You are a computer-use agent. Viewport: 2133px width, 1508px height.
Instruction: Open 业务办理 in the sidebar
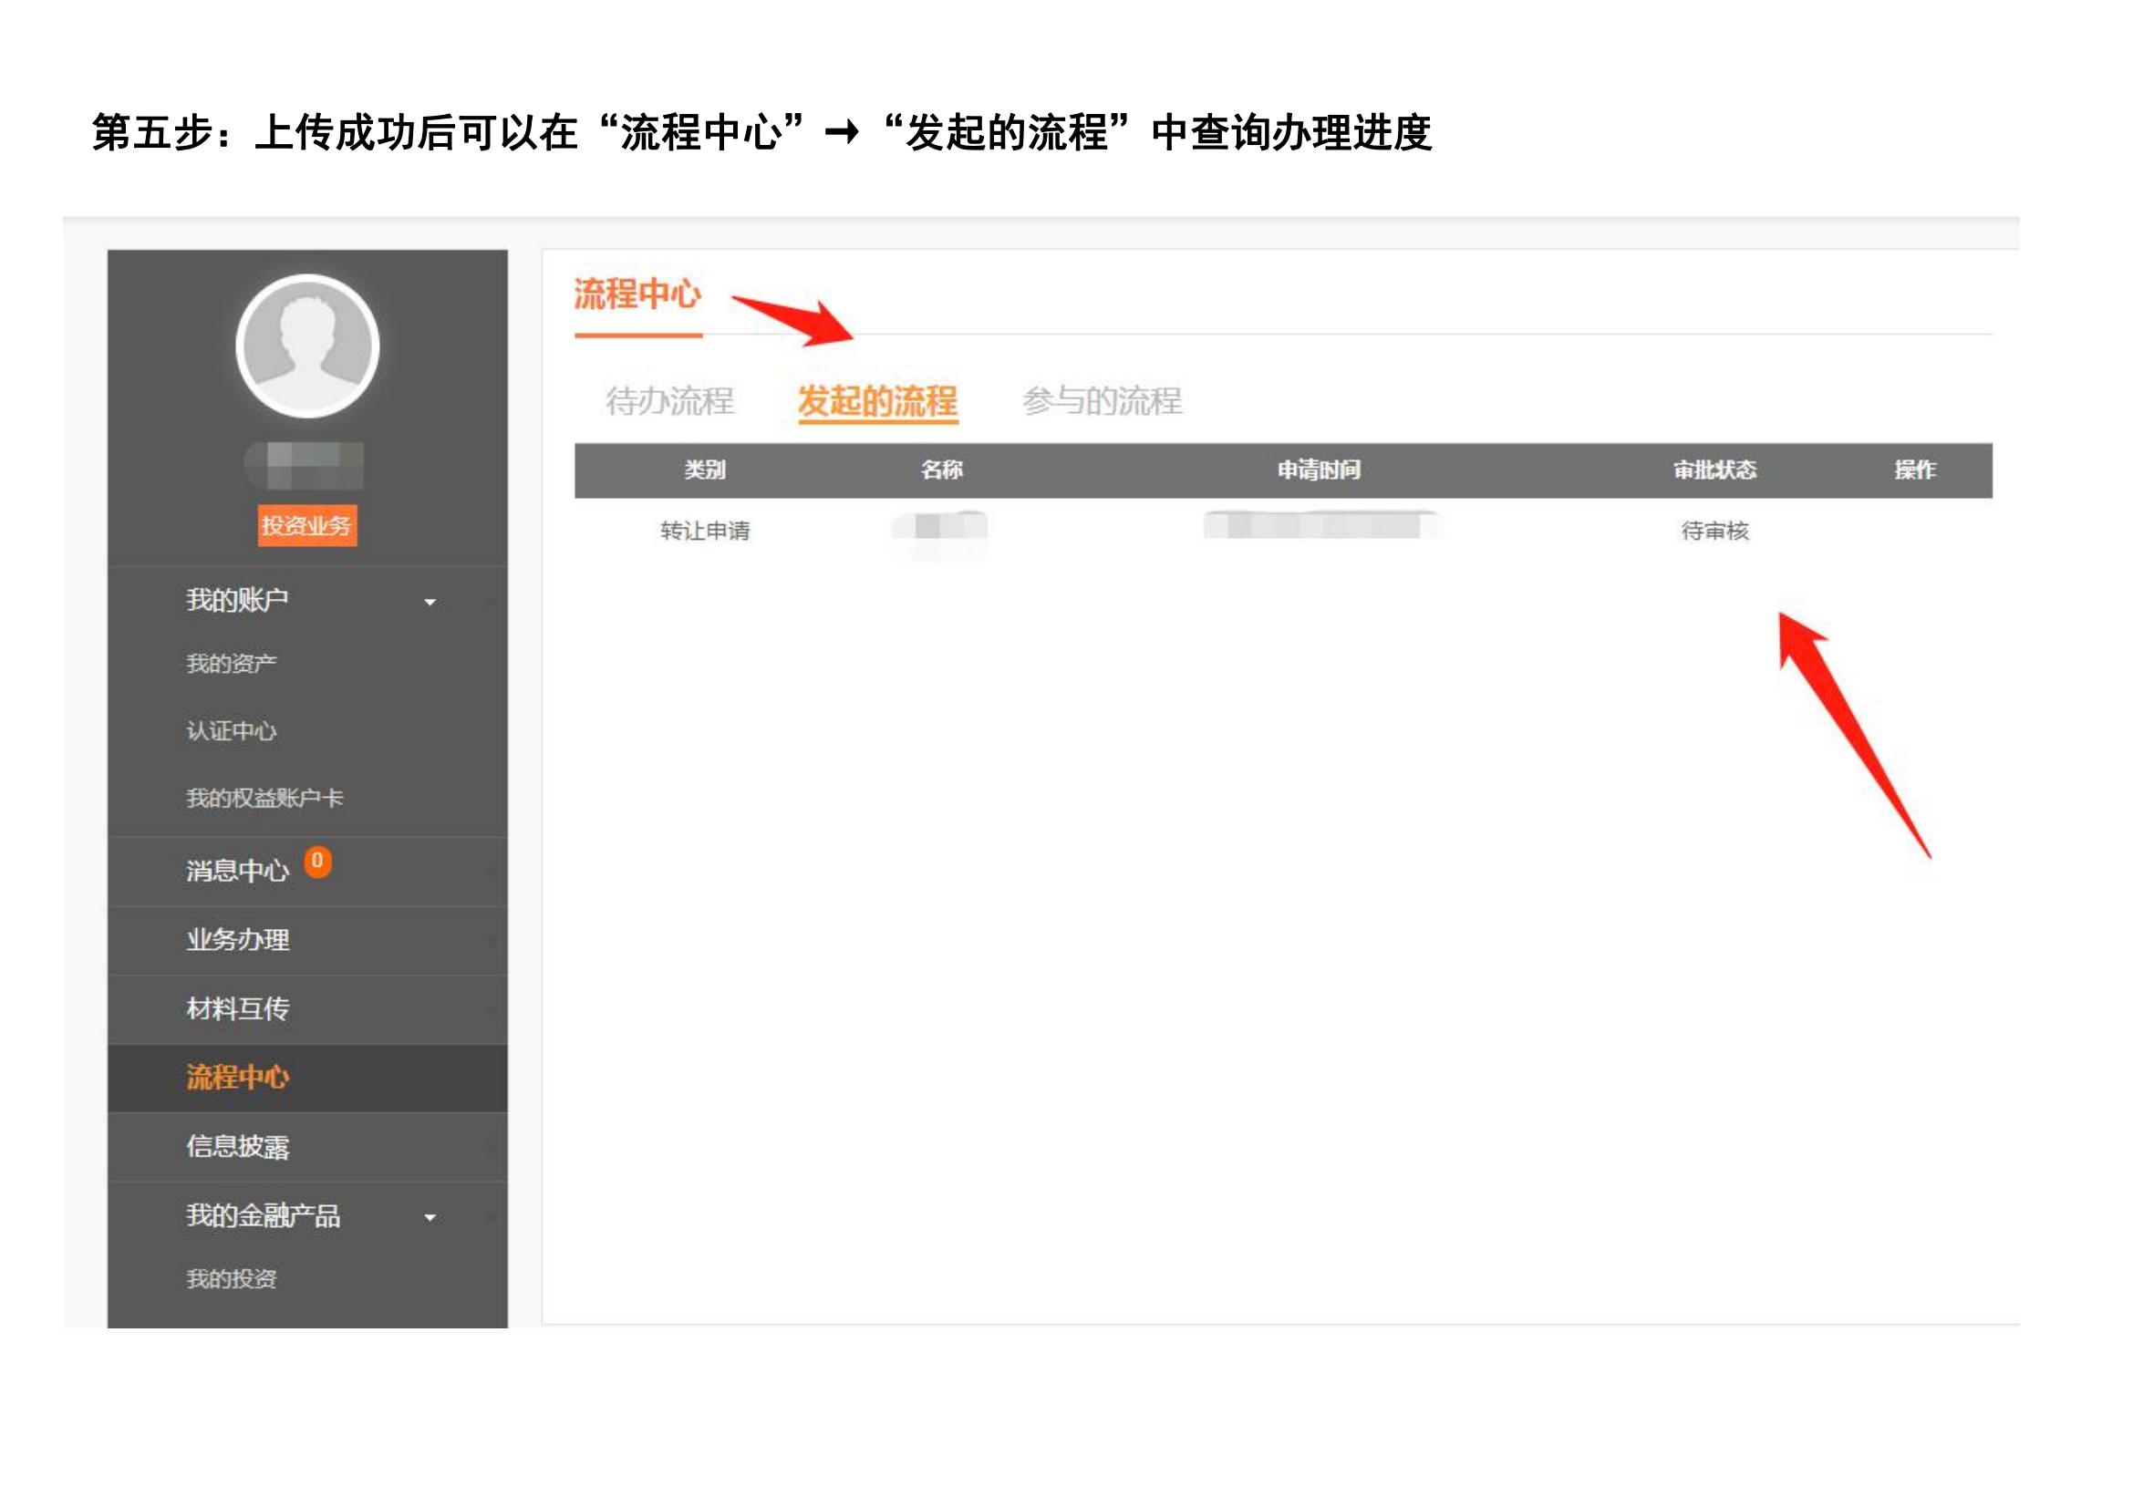click(x=238, y=940)
